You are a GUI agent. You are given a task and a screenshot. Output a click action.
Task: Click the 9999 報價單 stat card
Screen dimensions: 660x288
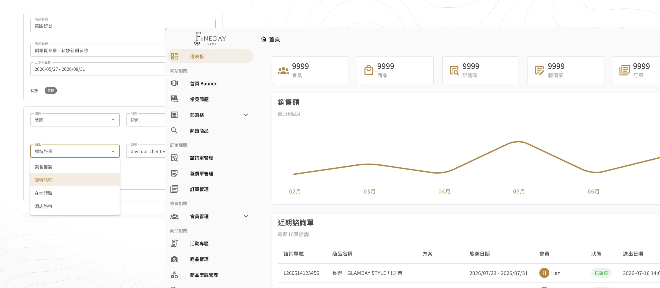pyautogui.click(x=566, y=70)
